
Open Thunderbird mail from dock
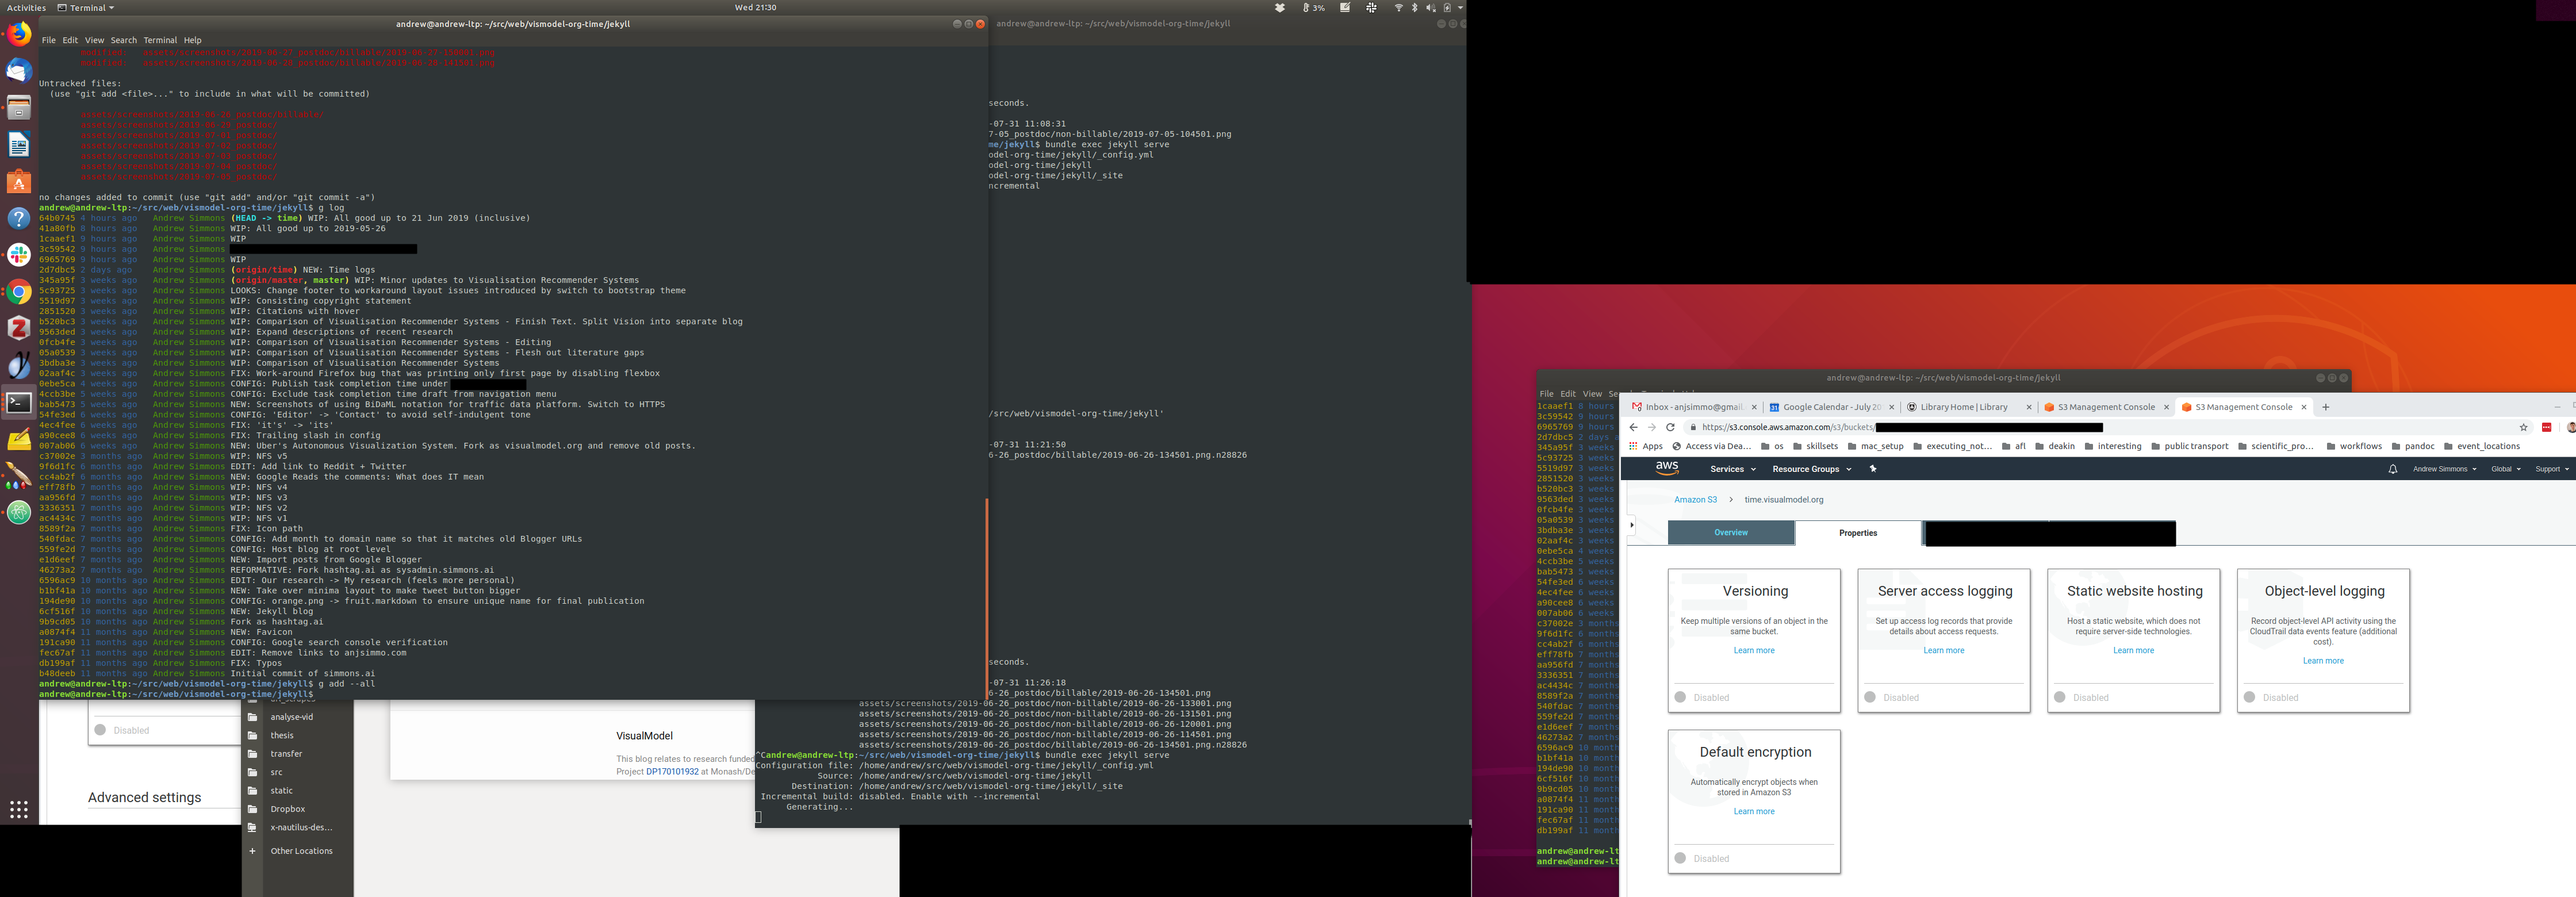(x=19, y=71)
